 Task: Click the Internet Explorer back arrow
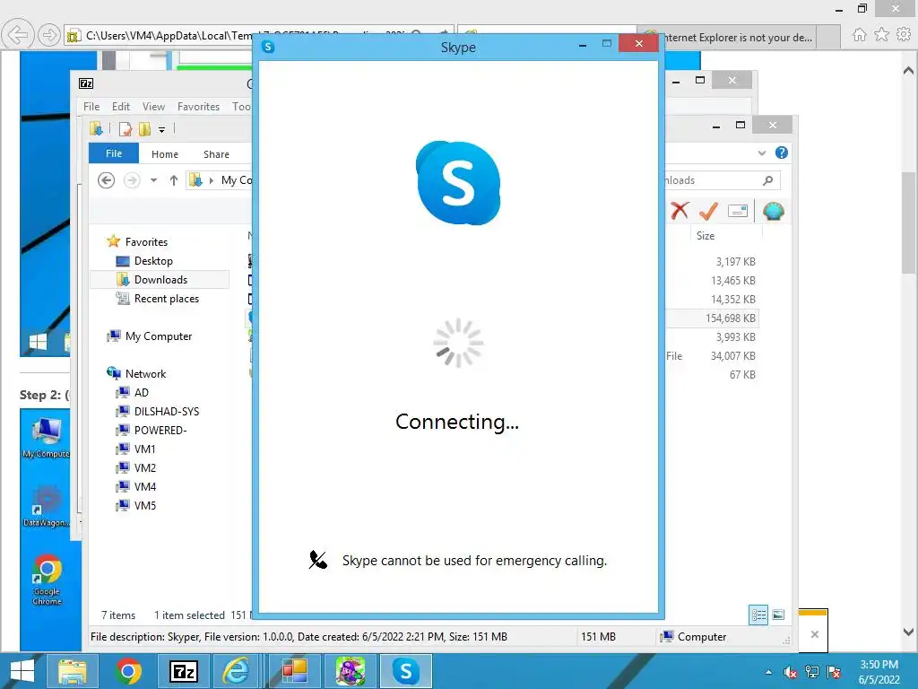pyautogui.click(x=18, y=35)
